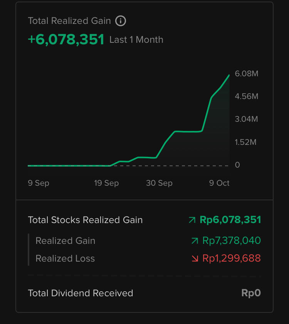Tap the 30 Sep date on chart axis
This screenshot has width=289, height=324.
click(159, 183)
